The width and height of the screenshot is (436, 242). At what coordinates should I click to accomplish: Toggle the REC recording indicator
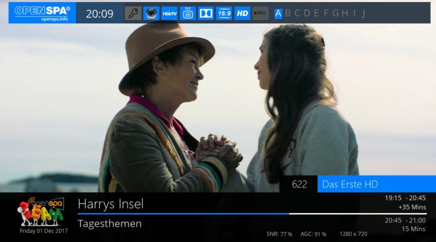(x=261, y=13)
